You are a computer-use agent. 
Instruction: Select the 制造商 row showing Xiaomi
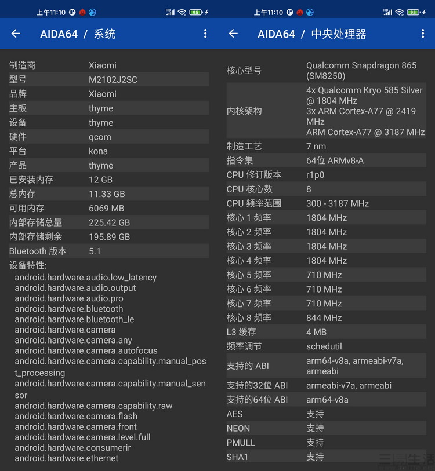(109, 65)
